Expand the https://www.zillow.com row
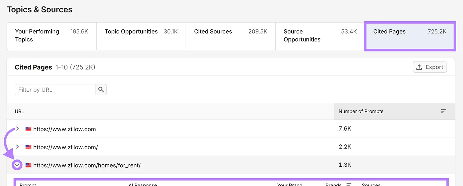 coord(17,129)
